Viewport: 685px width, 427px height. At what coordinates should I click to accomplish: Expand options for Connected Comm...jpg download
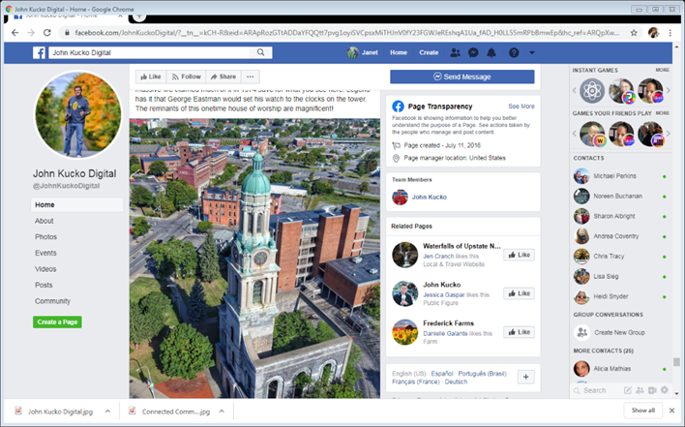(x=222, y=412)
